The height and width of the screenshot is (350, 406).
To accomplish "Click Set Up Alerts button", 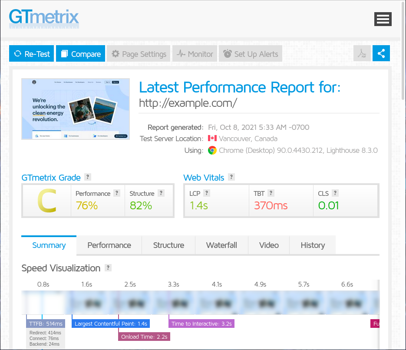I will 251,53.
